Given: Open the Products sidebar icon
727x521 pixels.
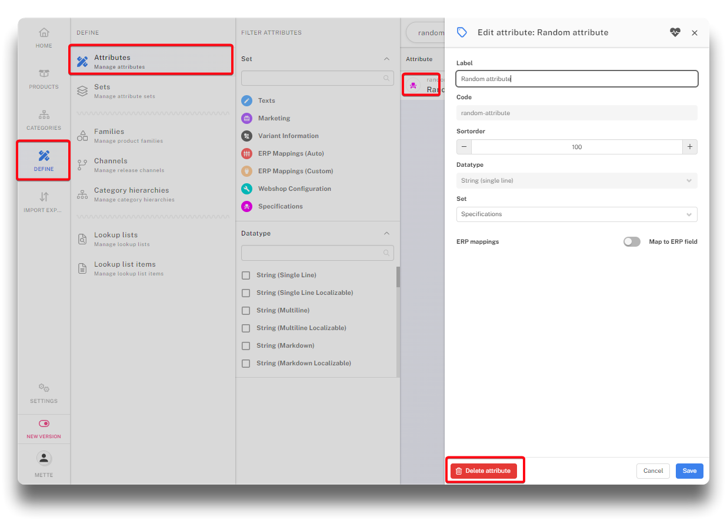Looking at the screenshot, I should (44, 74).
